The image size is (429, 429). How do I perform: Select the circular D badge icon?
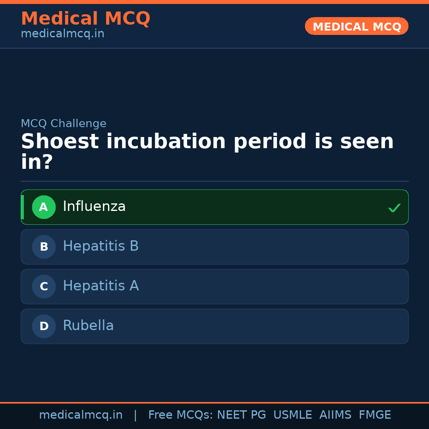tap(44, 326)
